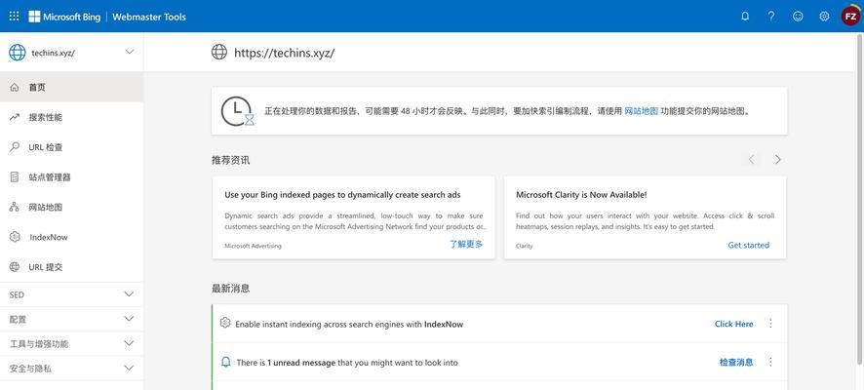Click the globe icon for URL 提交

15,267
